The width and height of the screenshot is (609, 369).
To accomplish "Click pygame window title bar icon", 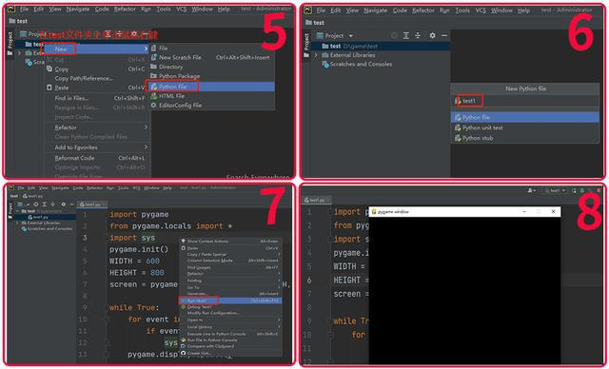I will click(x=374, y=212).
